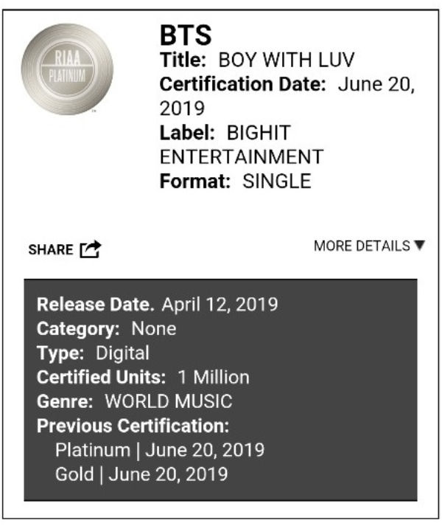Click the Genre WORLD MUSIC row

click(x=135, y=401)
